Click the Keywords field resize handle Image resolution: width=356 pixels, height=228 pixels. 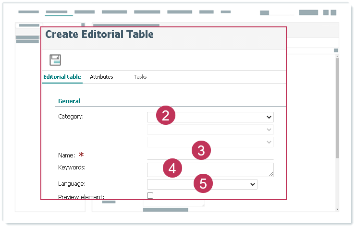coord(271,174)
